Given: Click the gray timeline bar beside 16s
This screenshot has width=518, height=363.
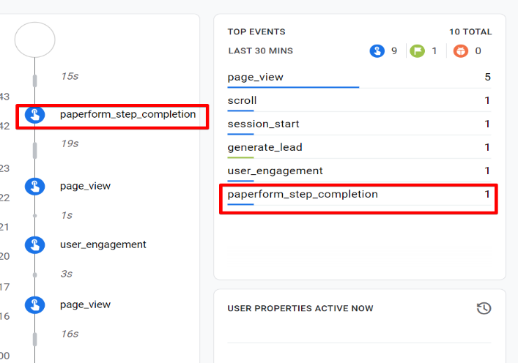Looking at the screenshot, I should click(34, 338).
